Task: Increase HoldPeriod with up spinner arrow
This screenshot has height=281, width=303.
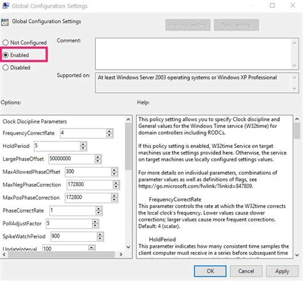Action: click(83, 144)
